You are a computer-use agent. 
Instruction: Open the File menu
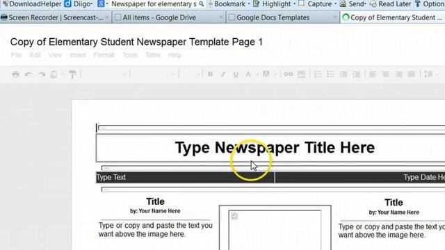coord(16,55)
